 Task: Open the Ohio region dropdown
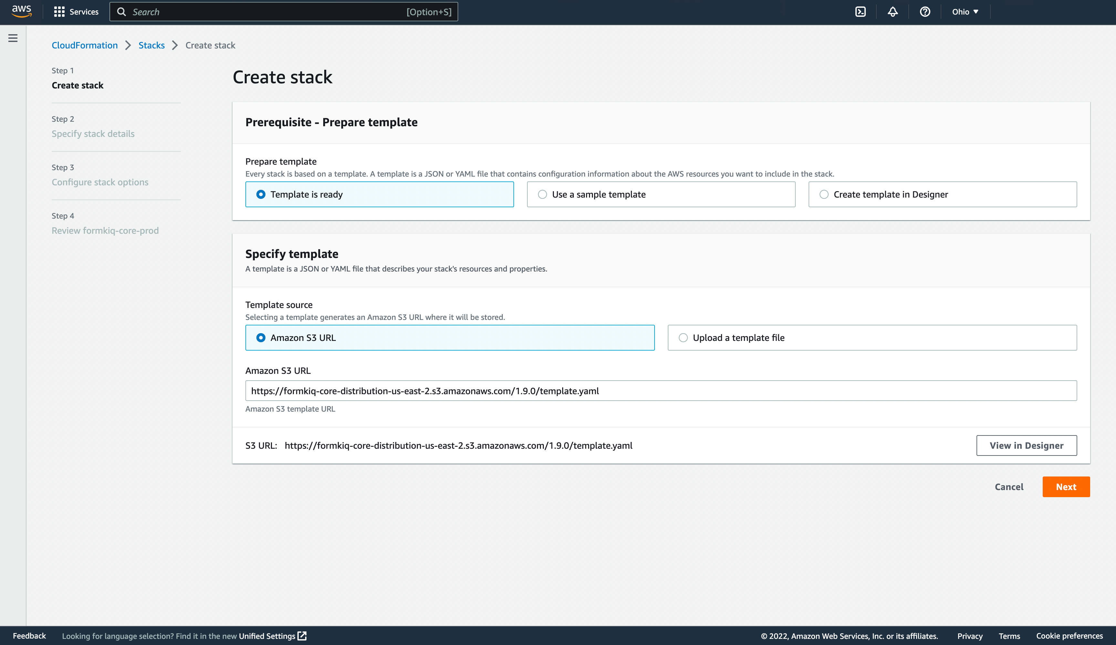tap(965, 12)
